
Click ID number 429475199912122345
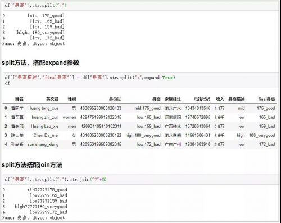pos(101,117)
